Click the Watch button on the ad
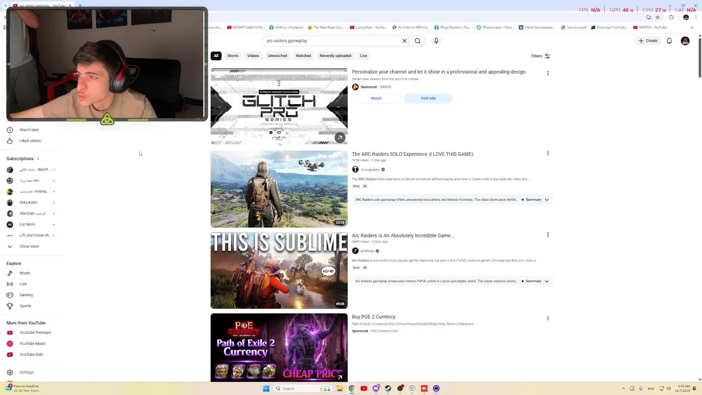Screen dimensions: 702x395 click(376, 98)
